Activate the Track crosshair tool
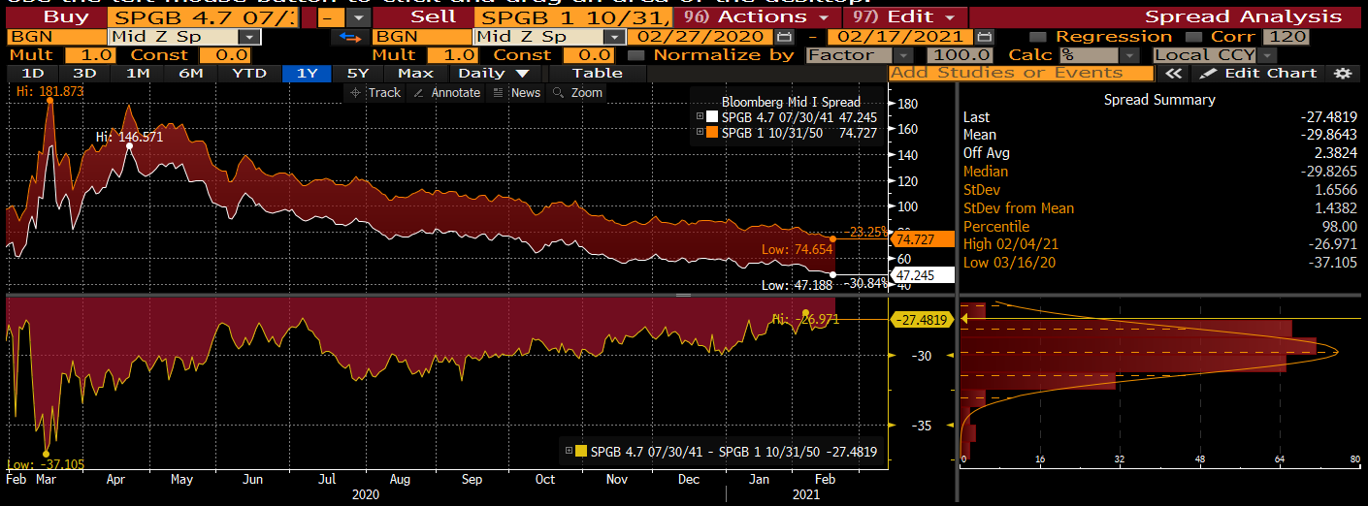The image size is (1368, 506). [375, 92]
